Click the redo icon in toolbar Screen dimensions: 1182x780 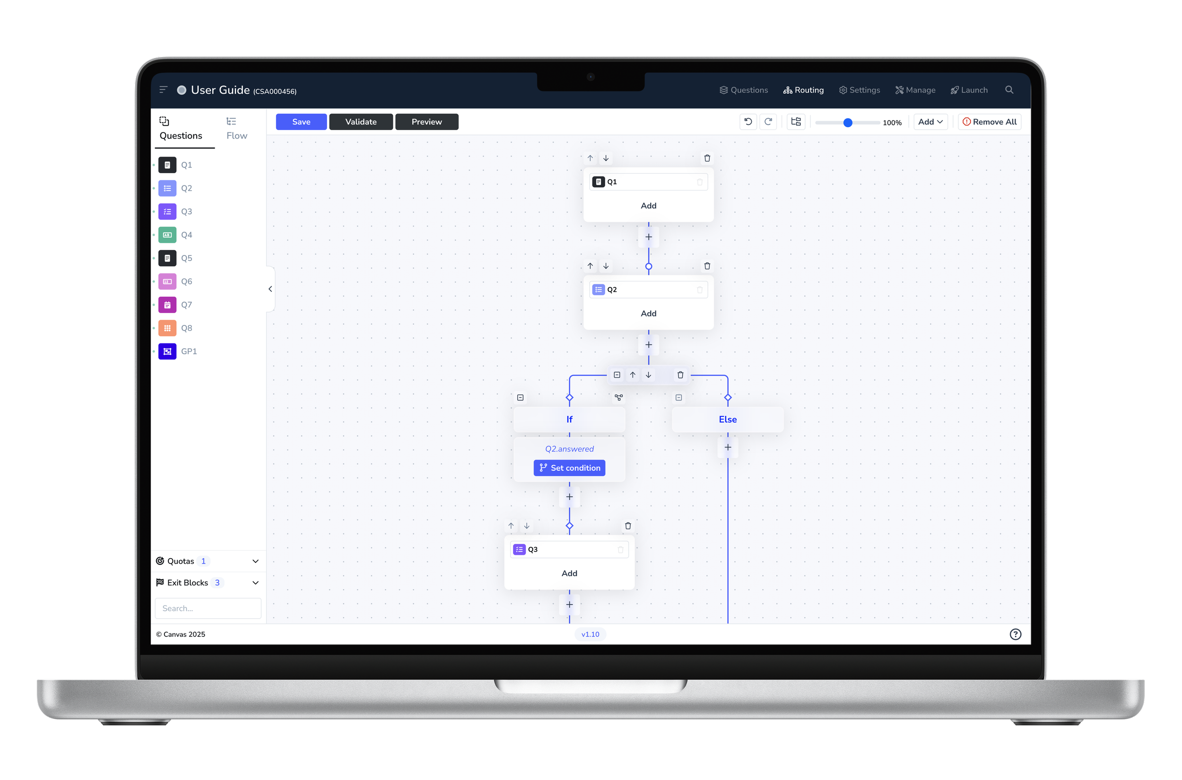tap(768, 122)
